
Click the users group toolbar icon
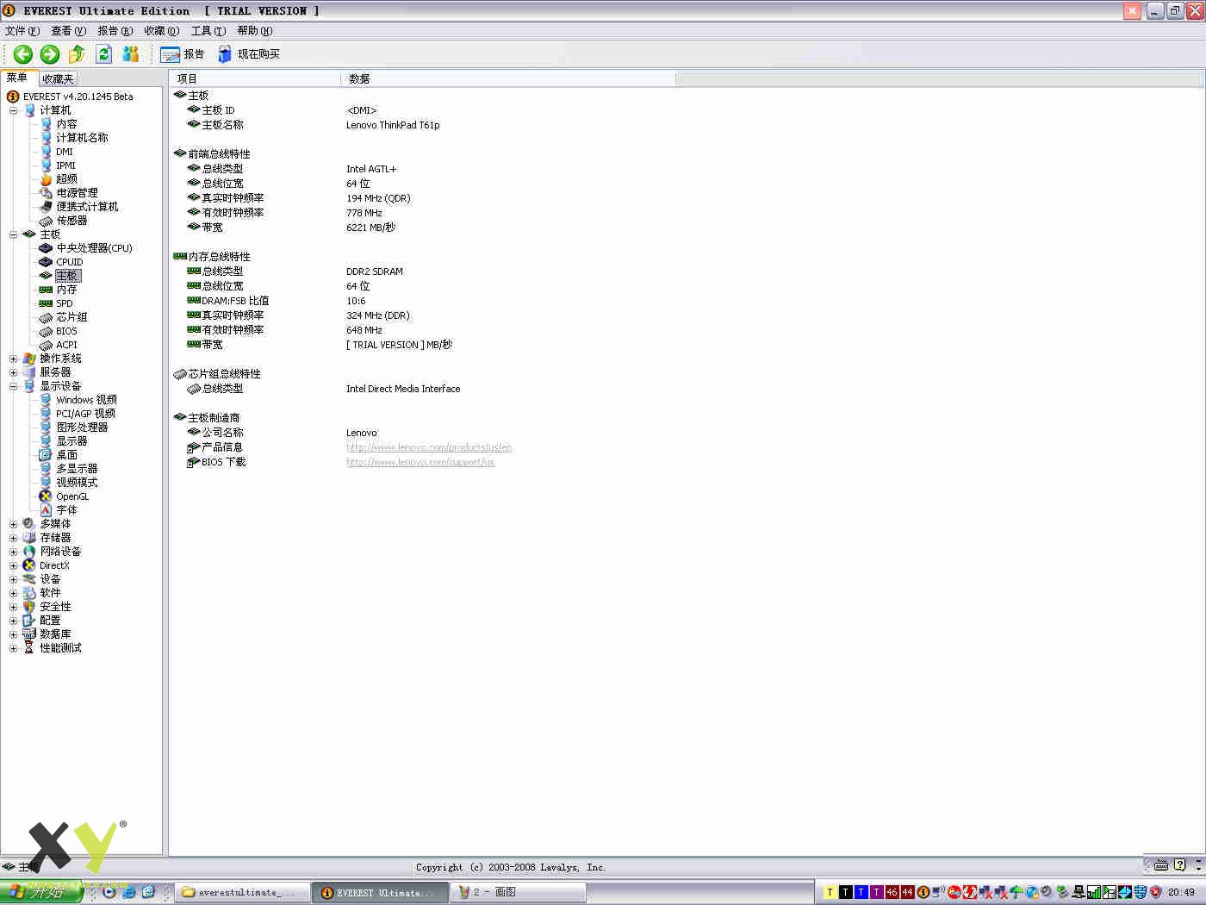pos(131,54)
